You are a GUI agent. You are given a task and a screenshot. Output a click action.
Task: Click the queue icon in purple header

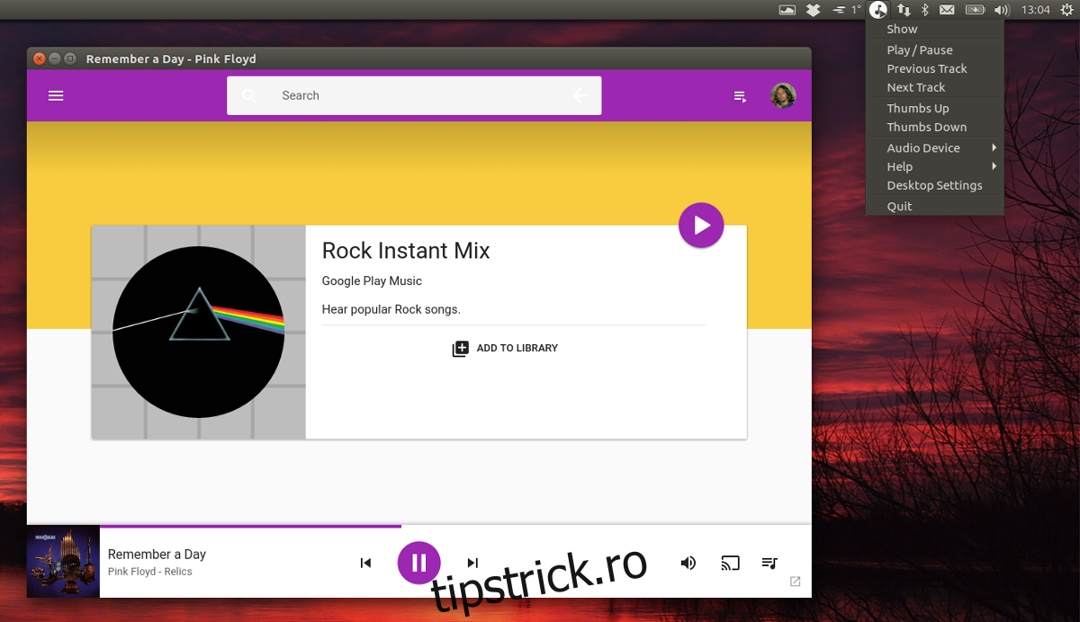click(x=740, y=96)
